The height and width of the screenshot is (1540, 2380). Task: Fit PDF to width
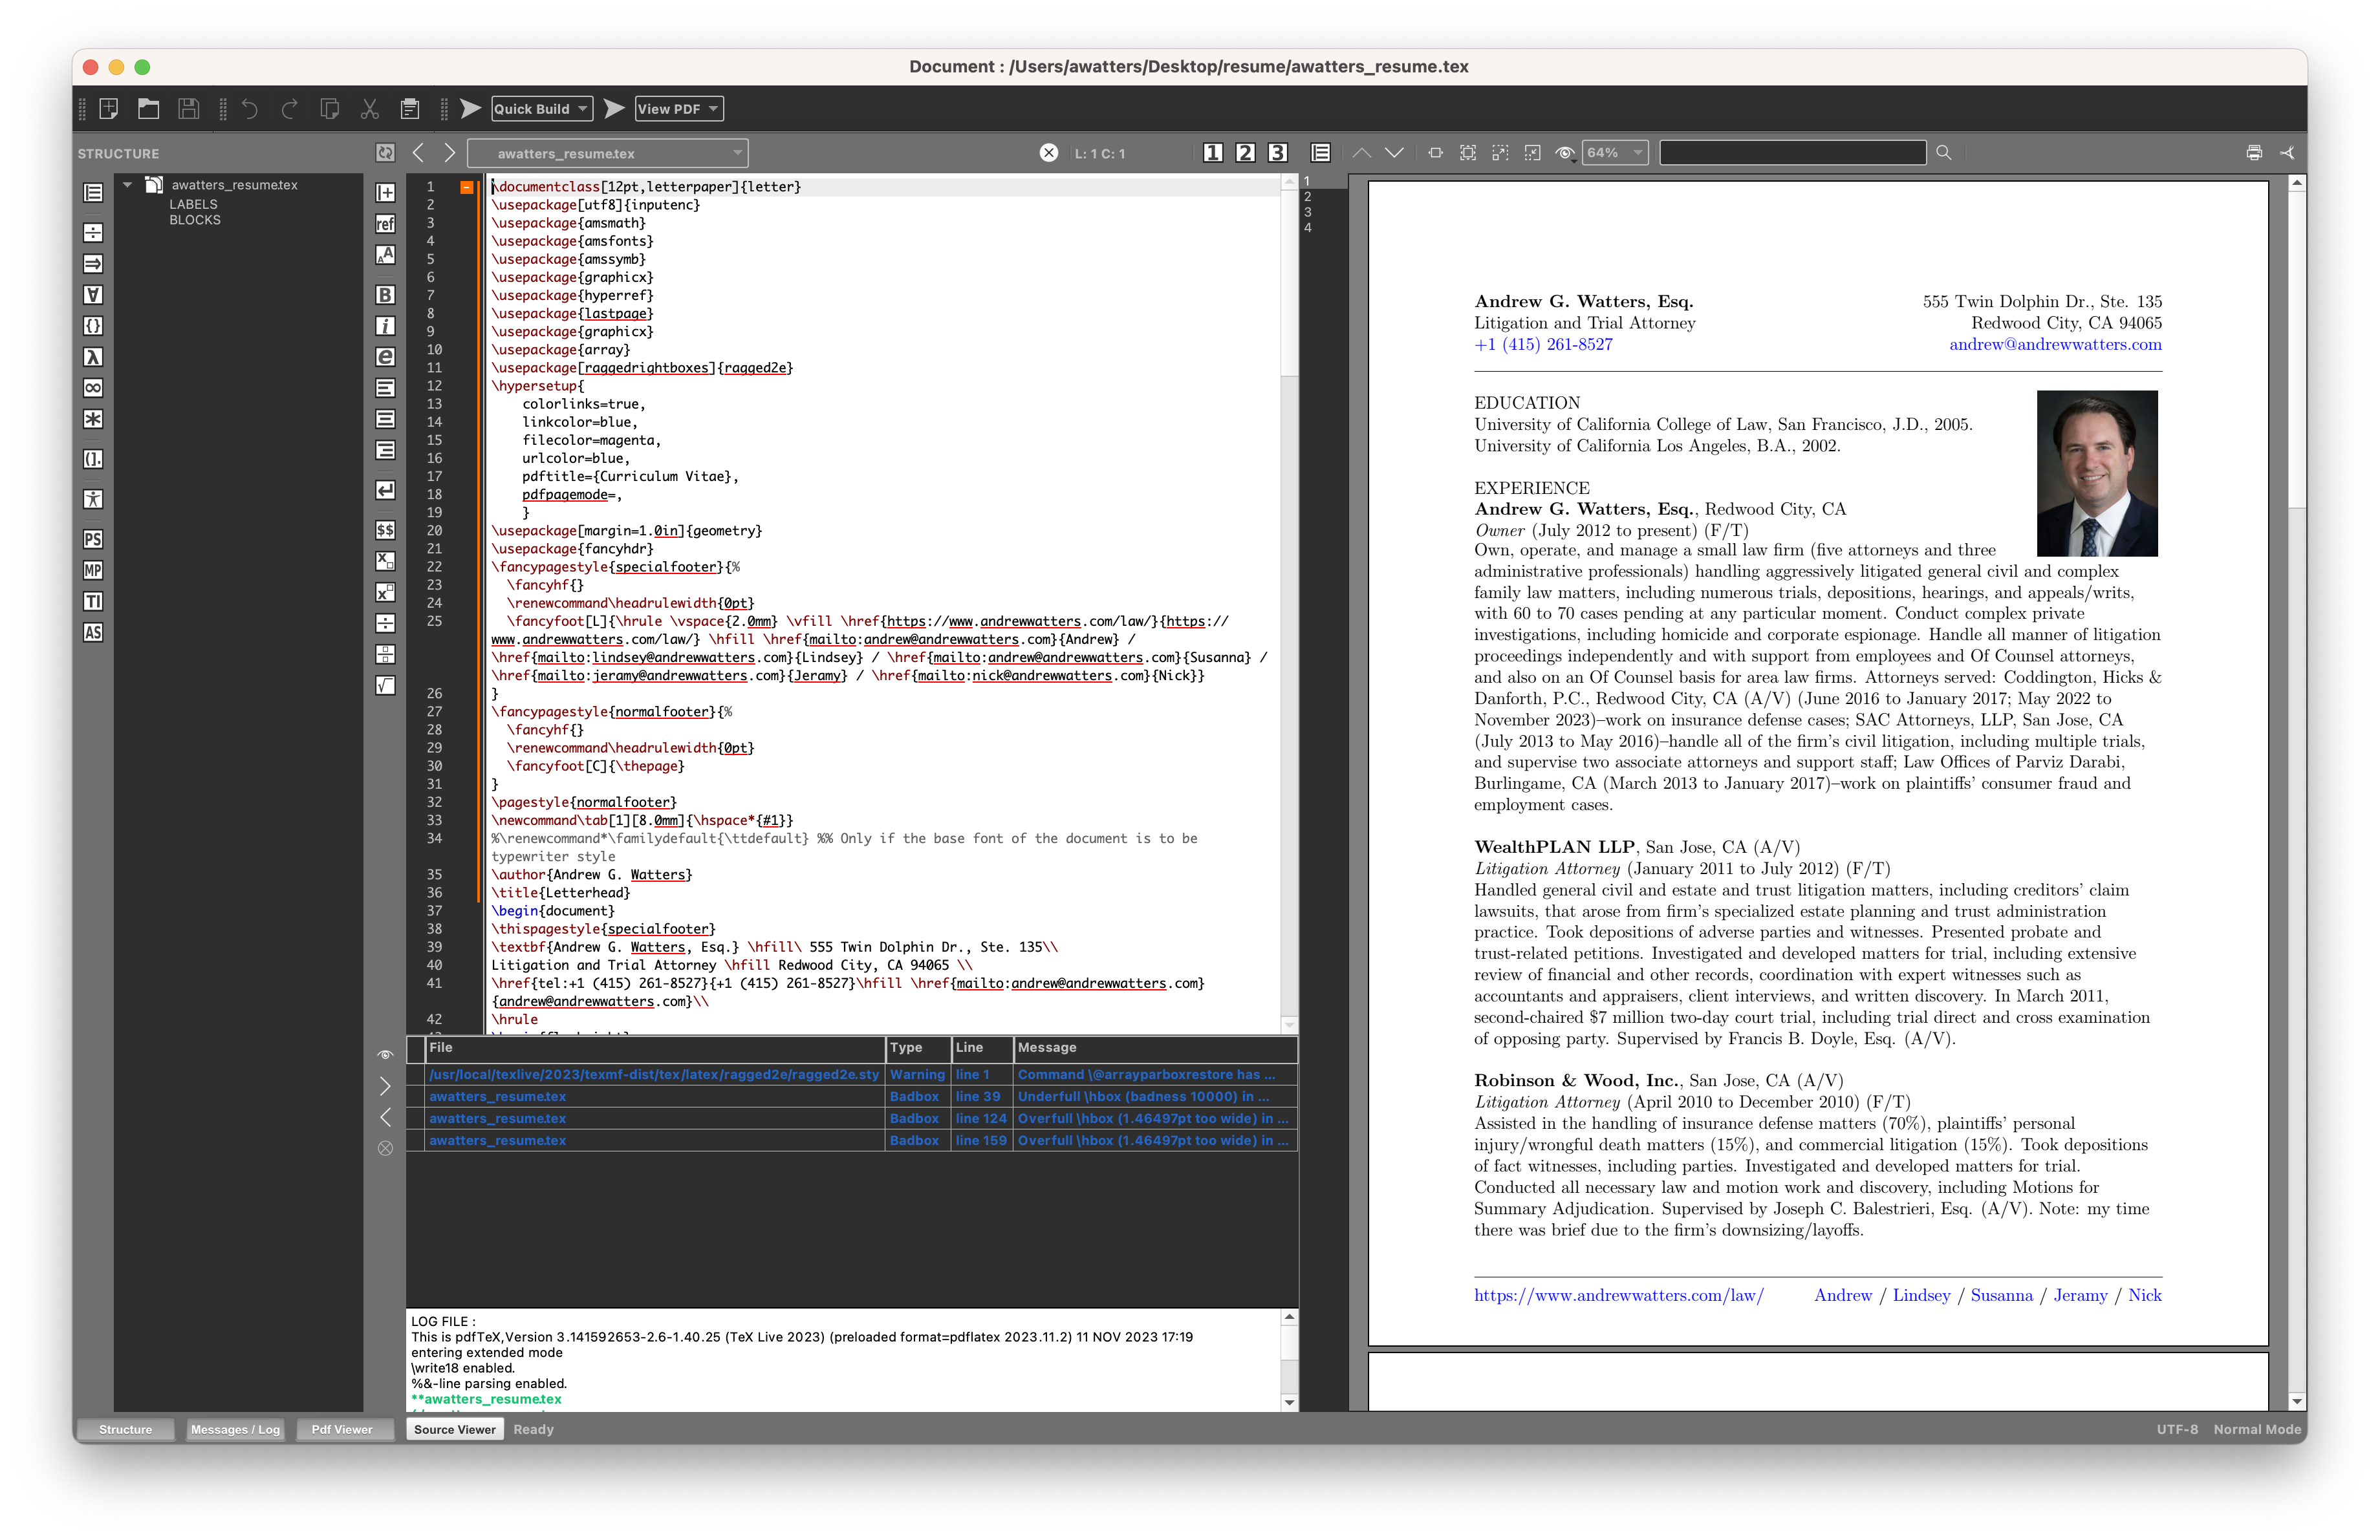[x=1436, y=153]
